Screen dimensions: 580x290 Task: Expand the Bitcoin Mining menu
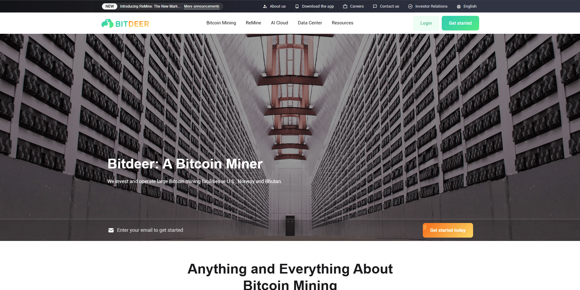click(221, 23)
